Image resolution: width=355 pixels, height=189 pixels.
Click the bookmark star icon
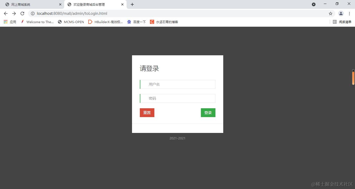point(330,14)
